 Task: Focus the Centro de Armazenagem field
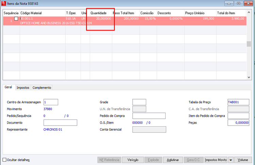[x=51, y=102]
